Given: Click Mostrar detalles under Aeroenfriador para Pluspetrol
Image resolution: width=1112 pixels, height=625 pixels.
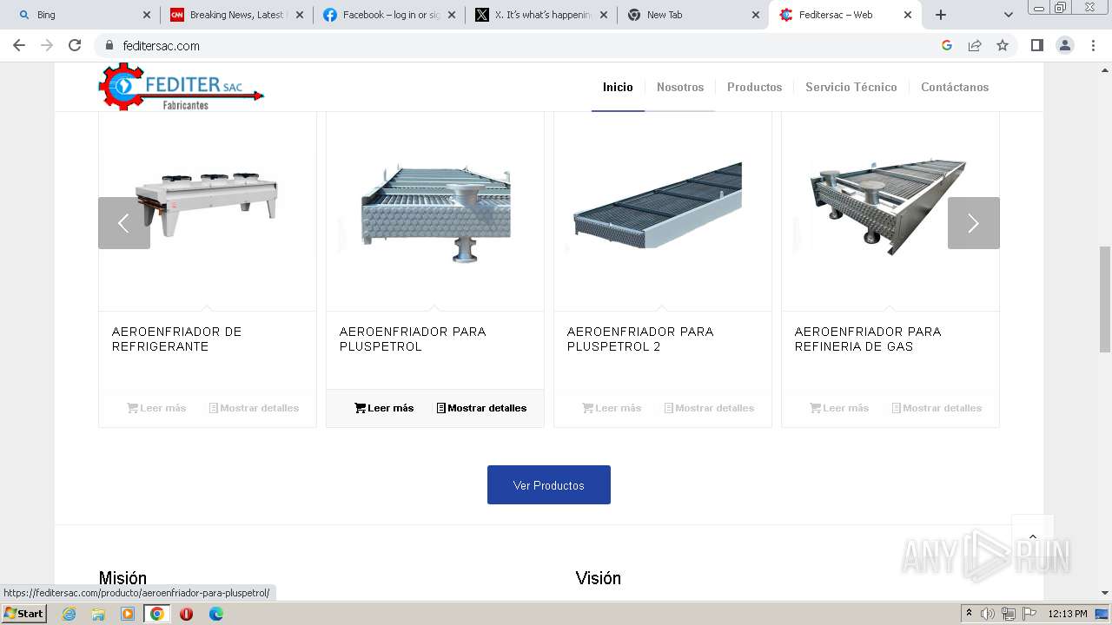Looking at the screenshot, I should (481, 408).
